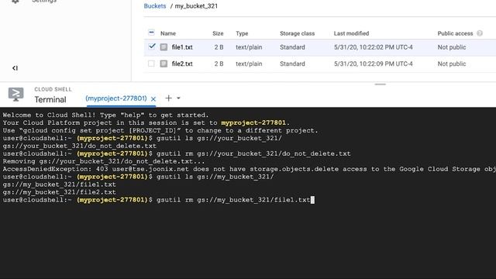Image resolution: width=496 pixels, height=279 pixels.
Task: Click '2 B' size in file1.txt row
Action: point(219,47)
